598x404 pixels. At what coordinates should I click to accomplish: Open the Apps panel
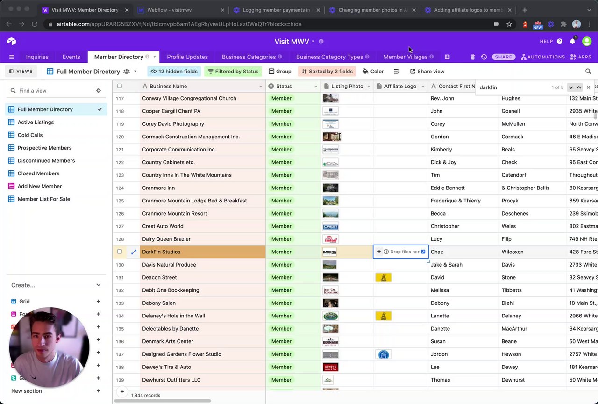[x=581, y=57]
